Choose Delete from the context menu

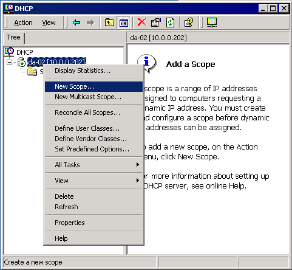click(93, 196)
